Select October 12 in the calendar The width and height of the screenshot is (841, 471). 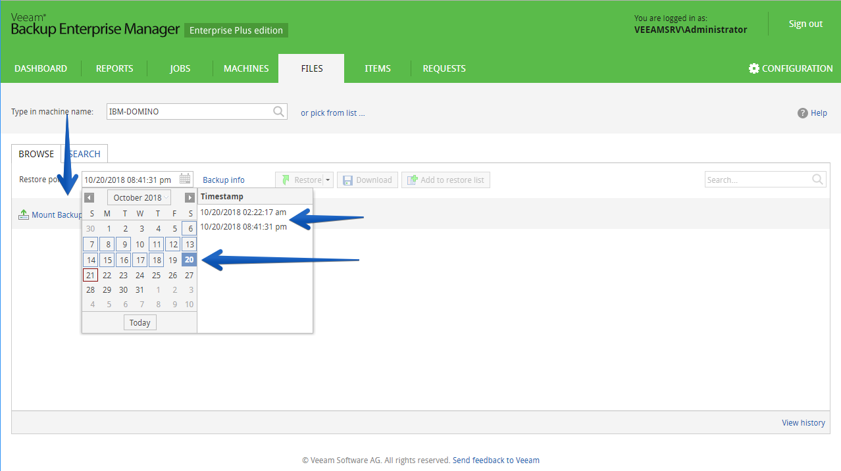172,244
